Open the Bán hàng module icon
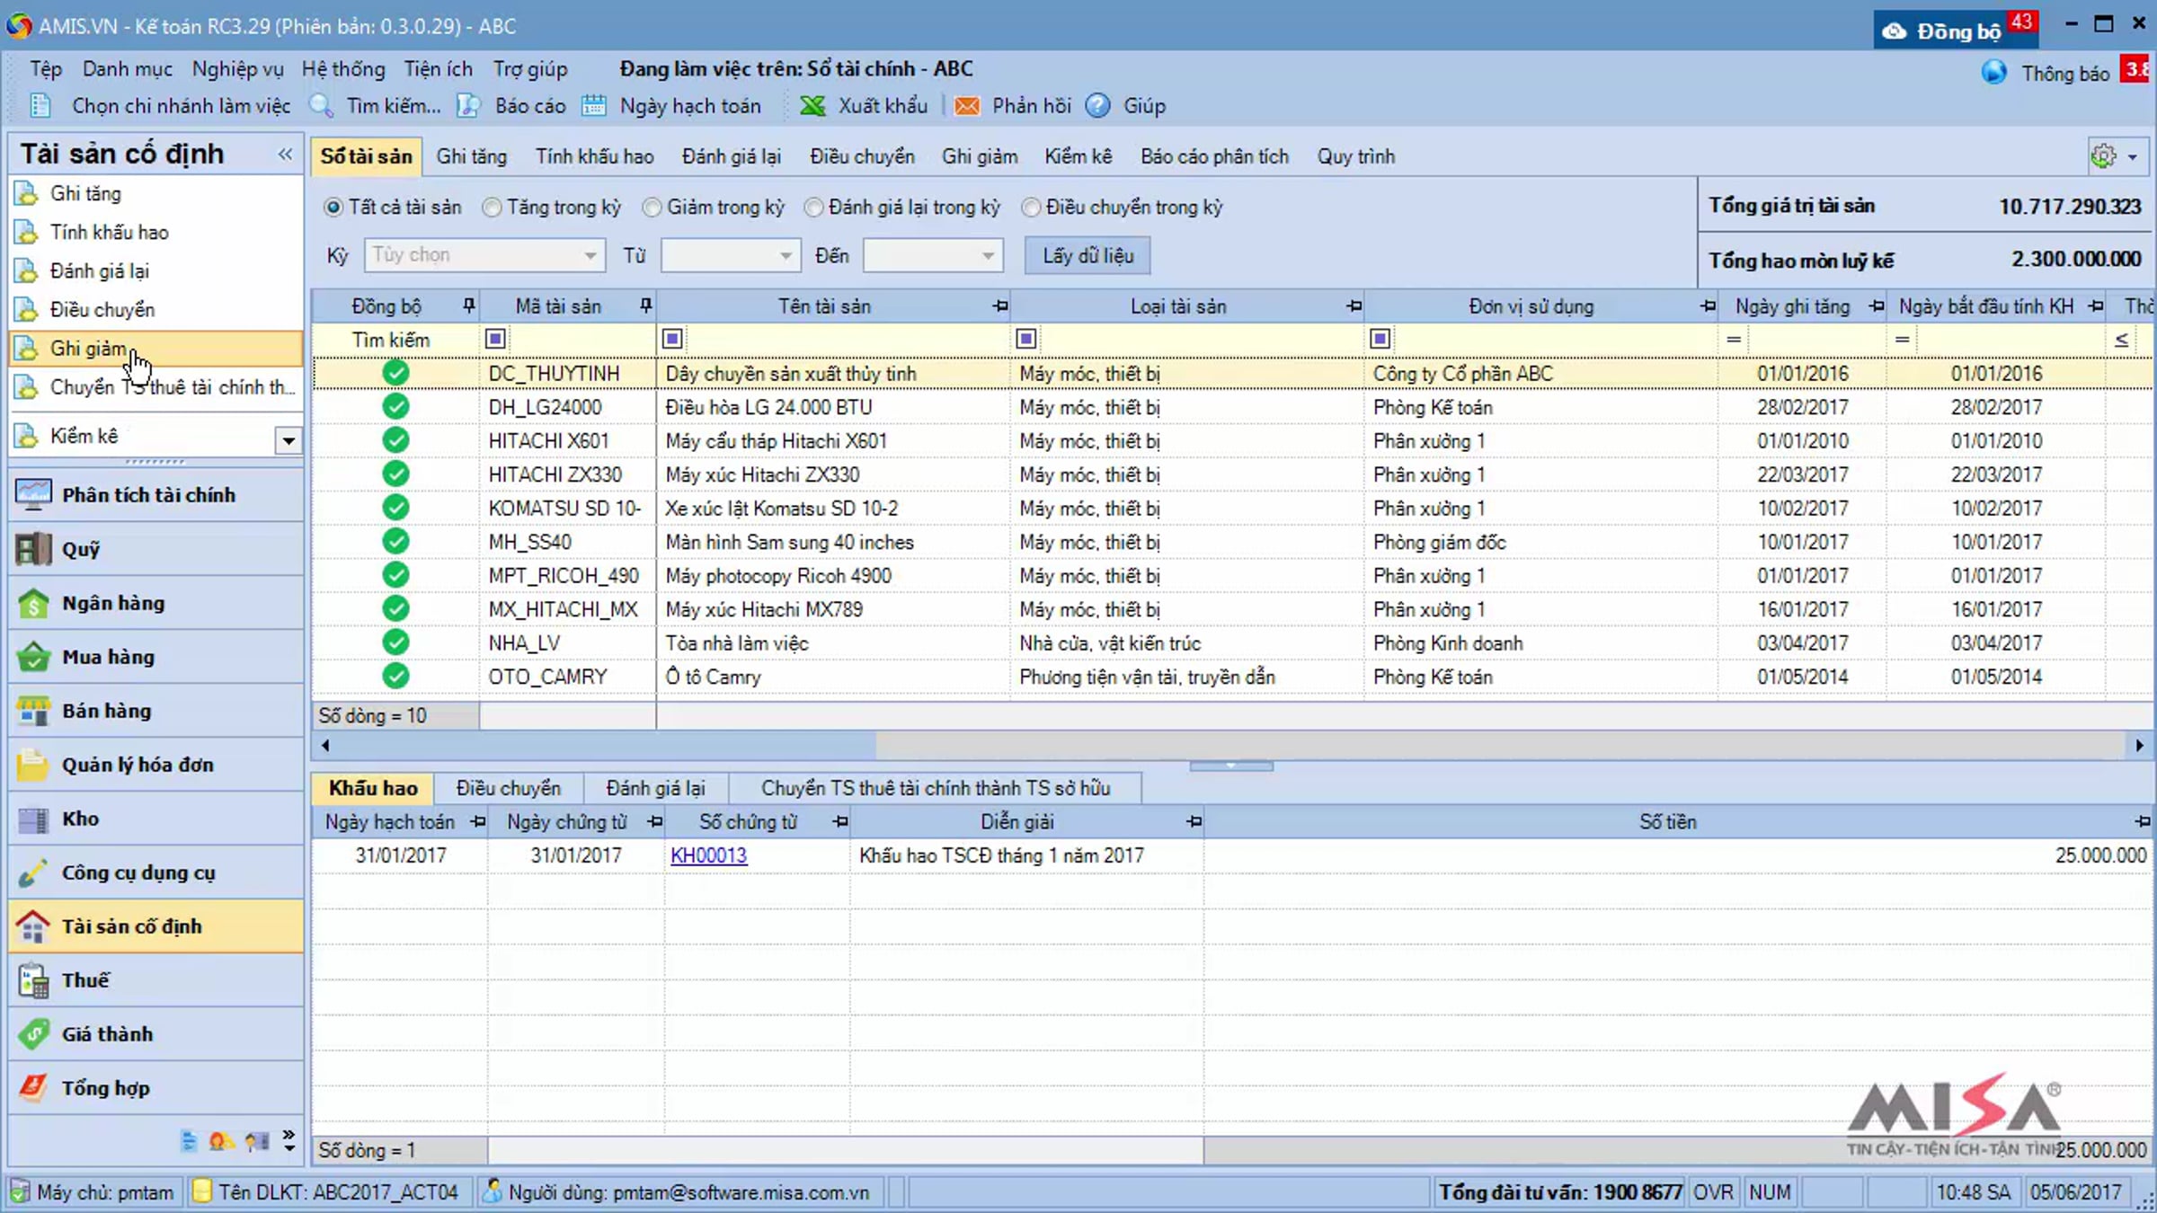Viewport: 2157px width, 1213px height. tap(33, 711)
